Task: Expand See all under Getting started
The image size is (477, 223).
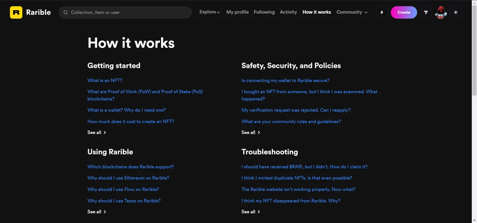Action: tap(97, 132)
